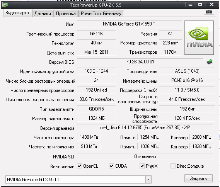Click the technology value 40 нм
The image size is (220, 187).
coord(96,43)
